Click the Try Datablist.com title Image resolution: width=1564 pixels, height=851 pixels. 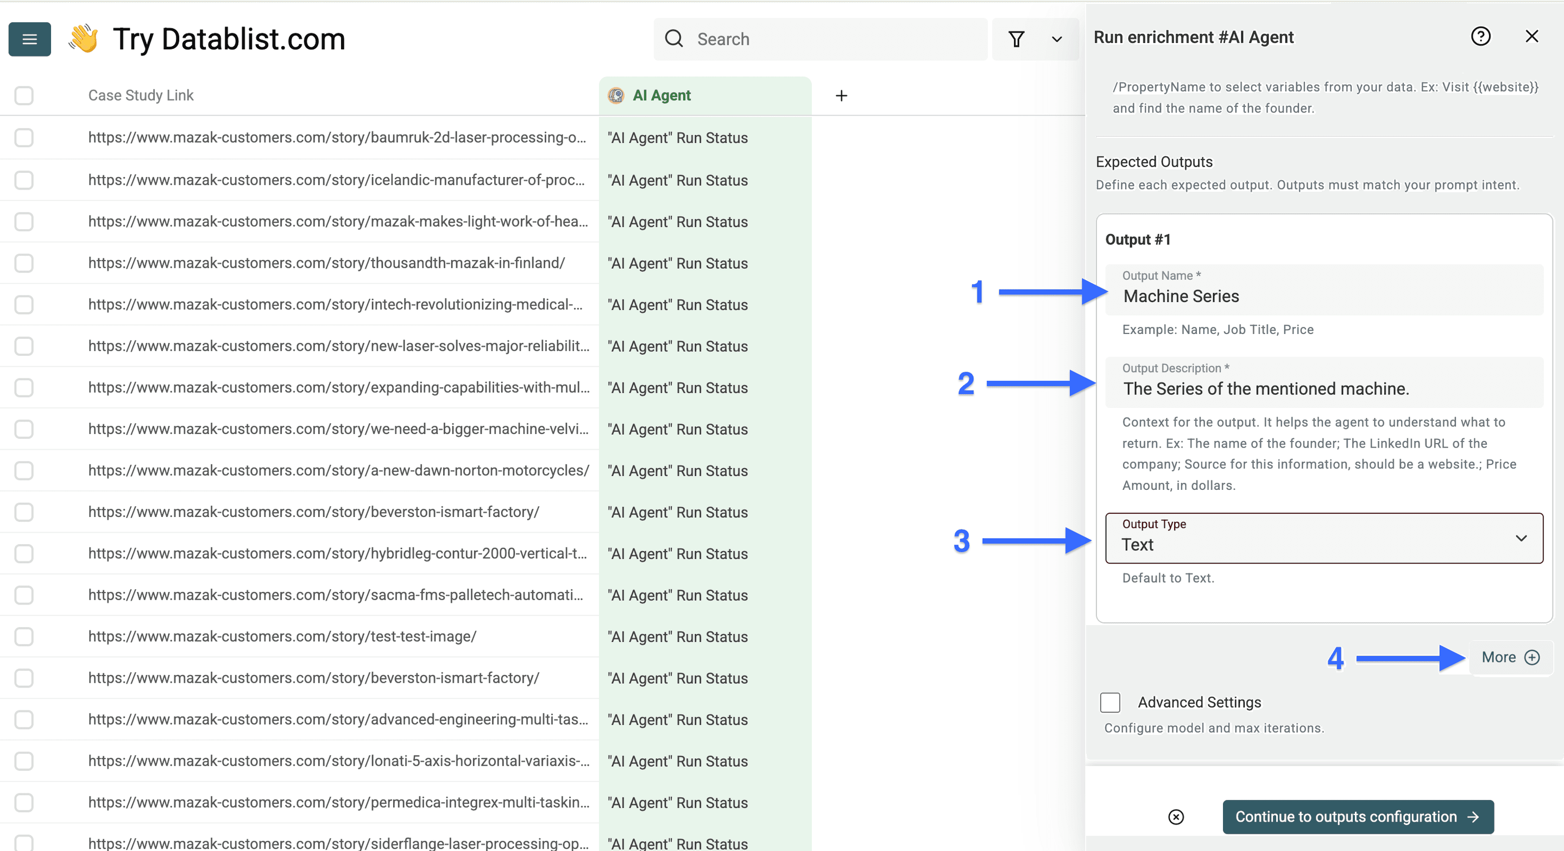pos(229,39)
